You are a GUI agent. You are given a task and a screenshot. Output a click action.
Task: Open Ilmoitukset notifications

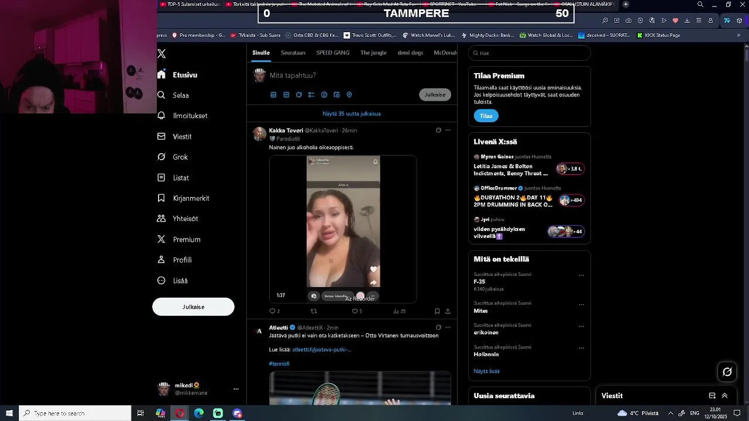pyautogui.click(x=183, y=116)
